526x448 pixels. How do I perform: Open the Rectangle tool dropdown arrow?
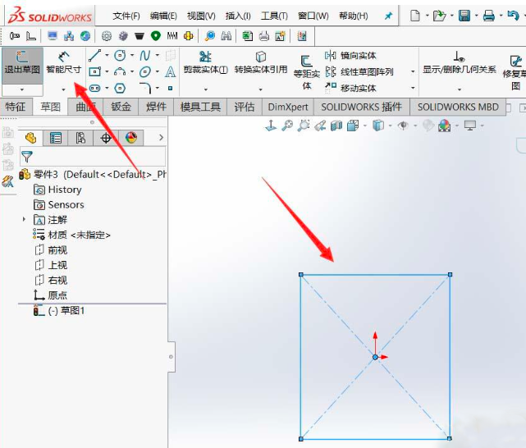pos(107,71)
